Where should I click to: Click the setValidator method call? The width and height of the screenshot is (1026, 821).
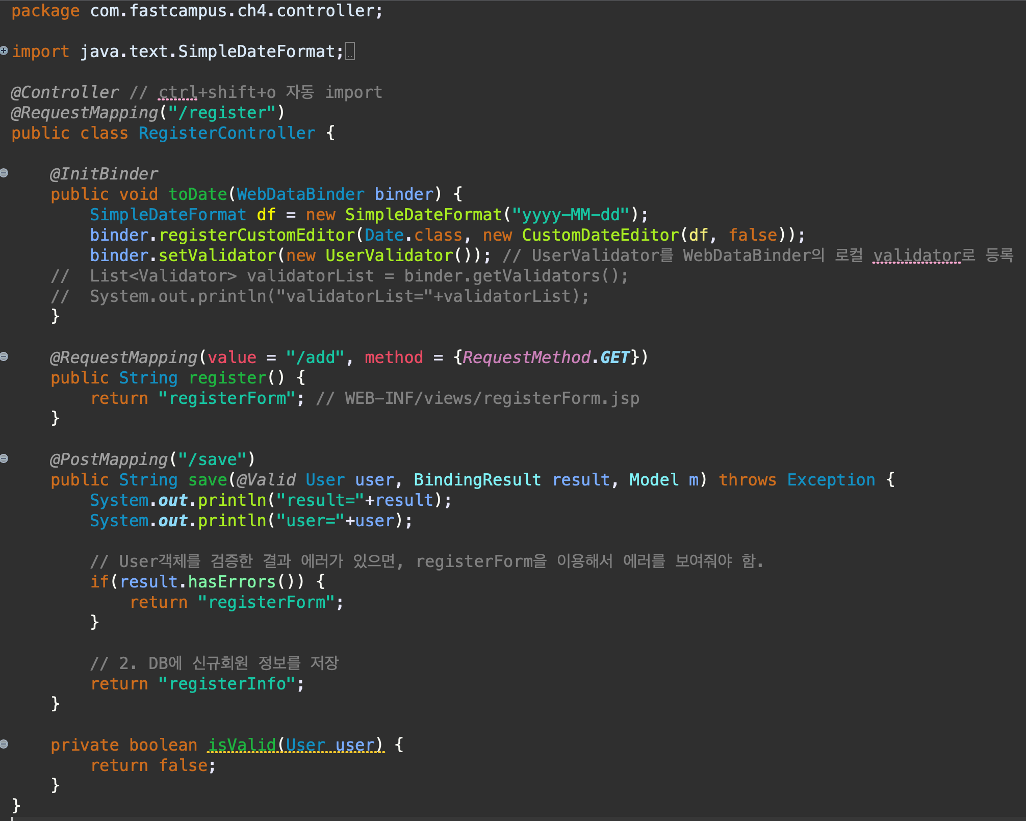[x=217, y=255]
